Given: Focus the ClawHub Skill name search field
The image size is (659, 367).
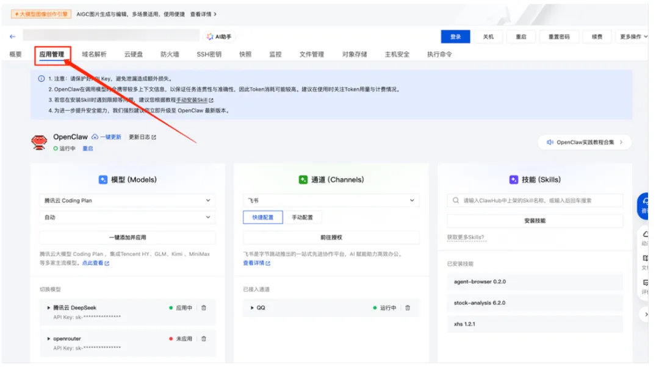Looking at the screenshot, I should 535,201.
